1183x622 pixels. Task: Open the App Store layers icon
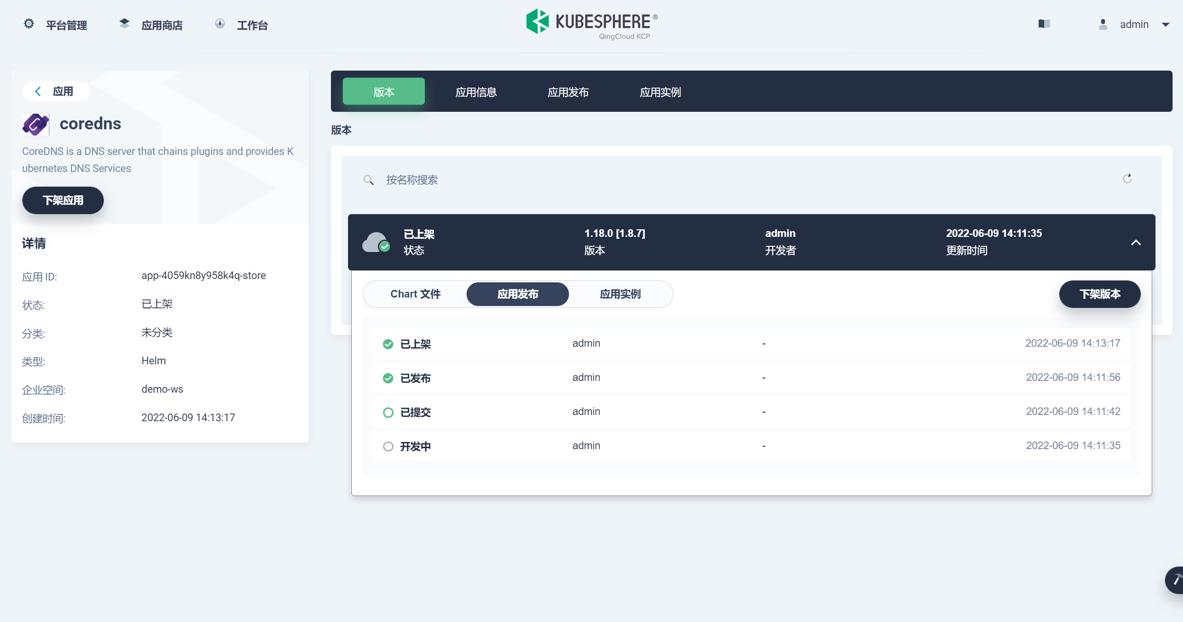(124, 23)
